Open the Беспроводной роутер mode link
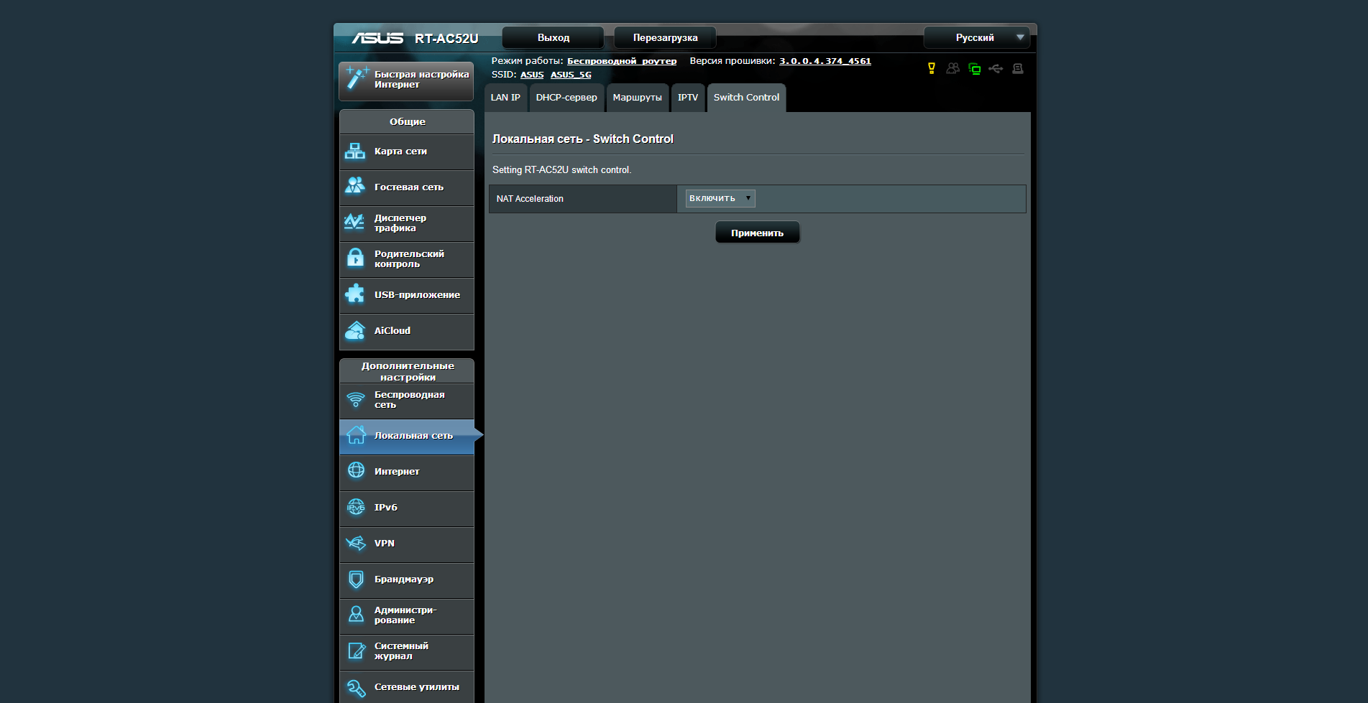The image size is (1368, 703). tap(622, 61)
